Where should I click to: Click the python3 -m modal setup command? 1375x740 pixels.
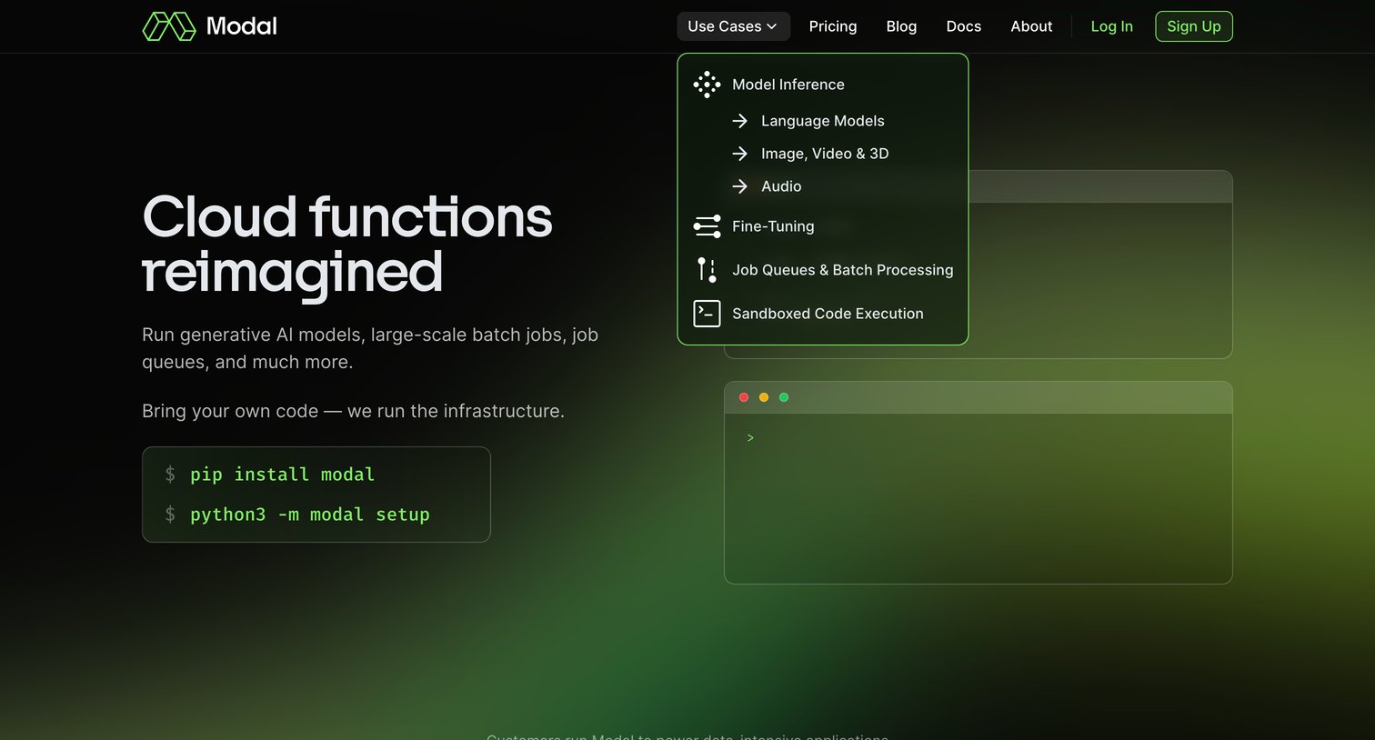(x=310, y=515)
